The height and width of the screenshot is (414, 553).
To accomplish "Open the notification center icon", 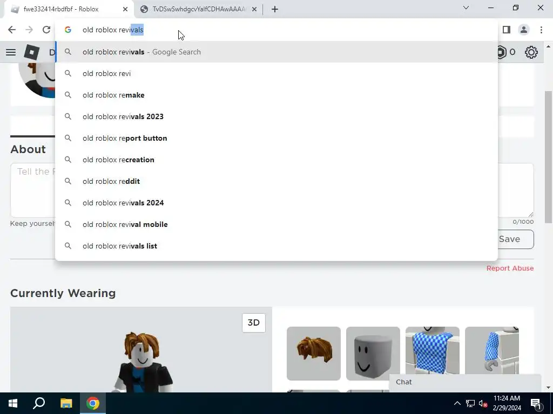I will (536, 403).
